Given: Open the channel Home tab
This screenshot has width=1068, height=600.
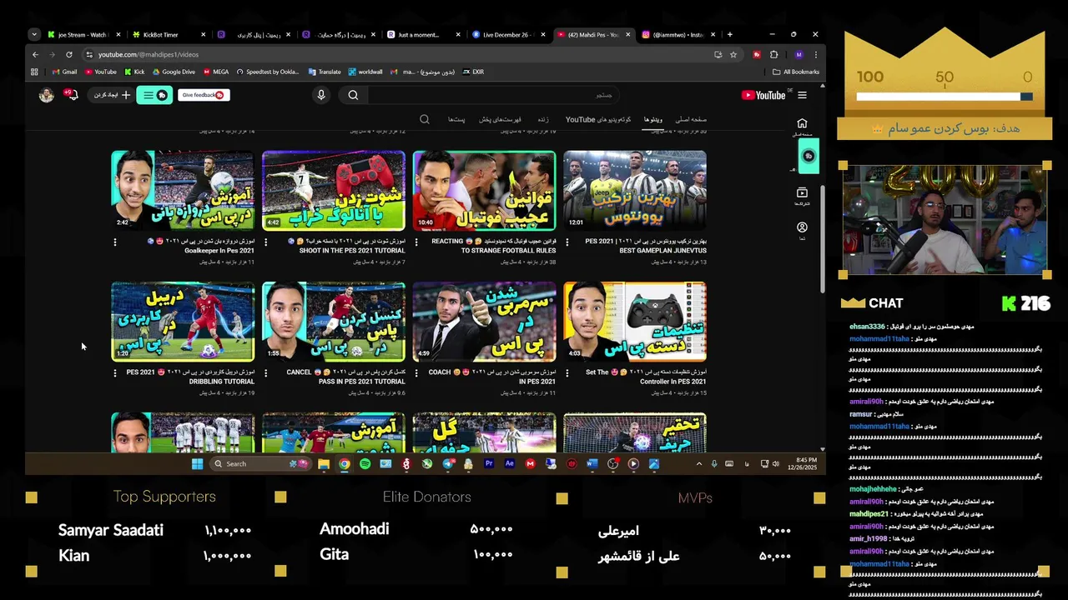Looking at the screenshot, I should tap(691, 119).
